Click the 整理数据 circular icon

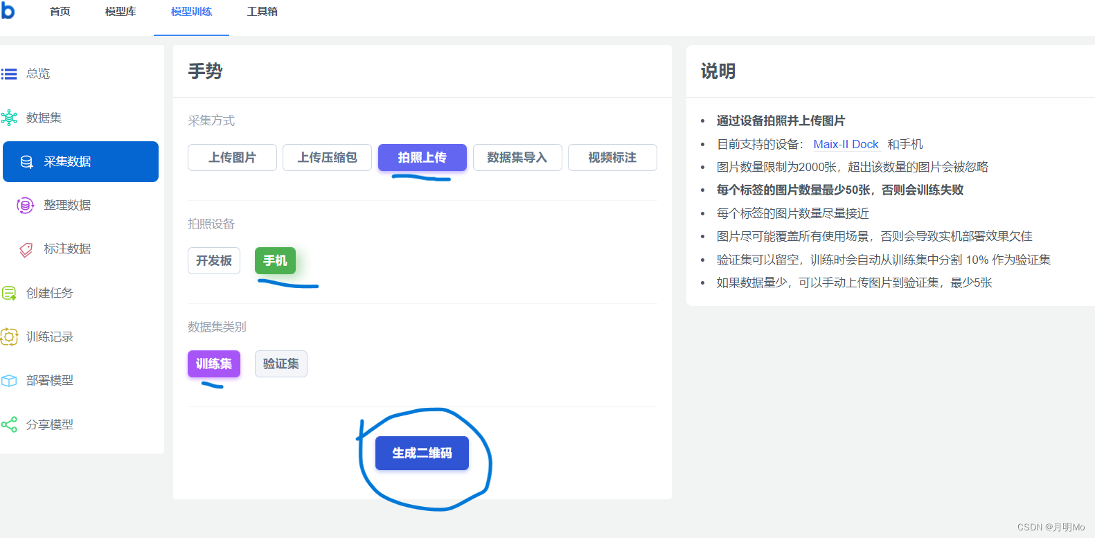[x=25, y=206]
